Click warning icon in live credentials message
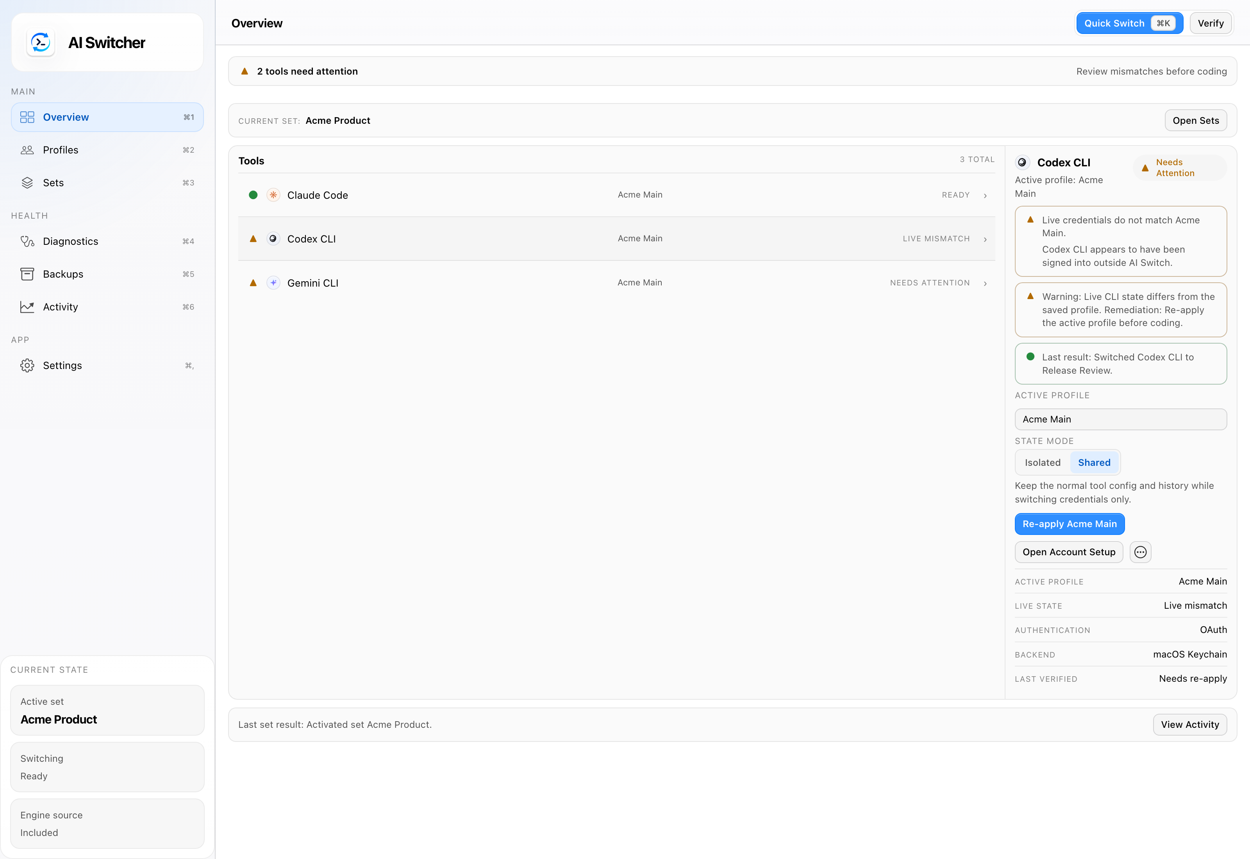The height and width of the screenshot is (859, 1250). 1030,219
